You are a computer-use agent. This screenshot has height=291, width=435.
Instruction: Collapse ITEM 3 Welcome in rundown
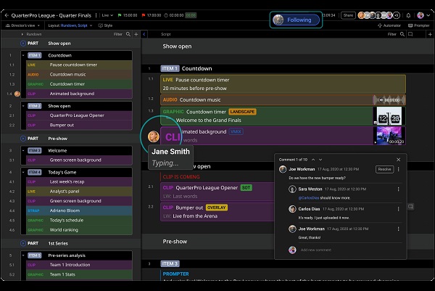(x=23, y=150)
